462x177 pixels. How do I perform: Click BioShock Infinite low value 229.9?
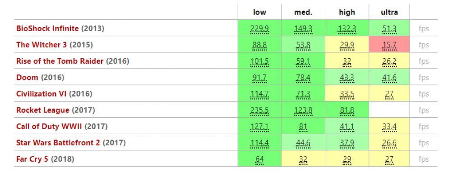click(259, 29)
